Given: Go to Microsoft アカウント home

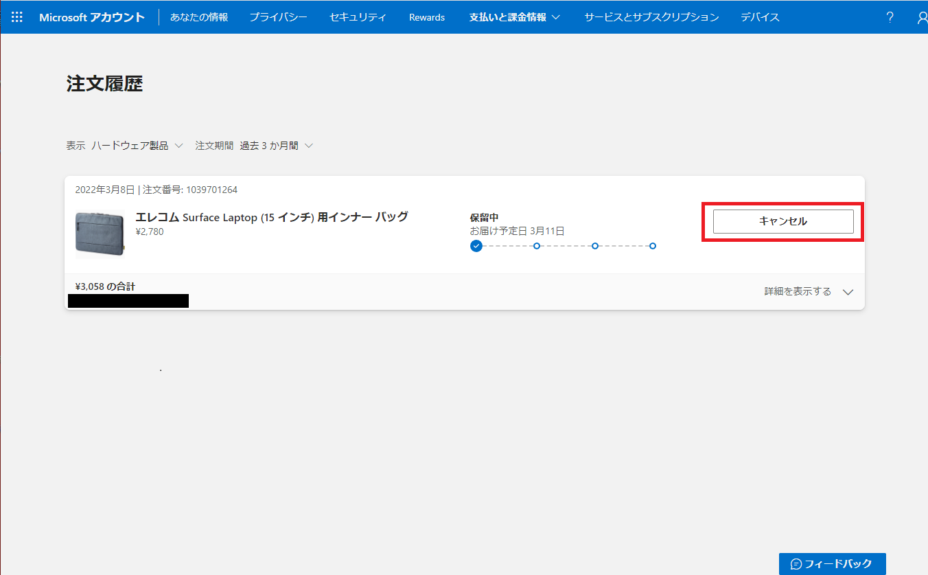Looking at the screenshot, I should pyautogui.click(x=92, y=17).
